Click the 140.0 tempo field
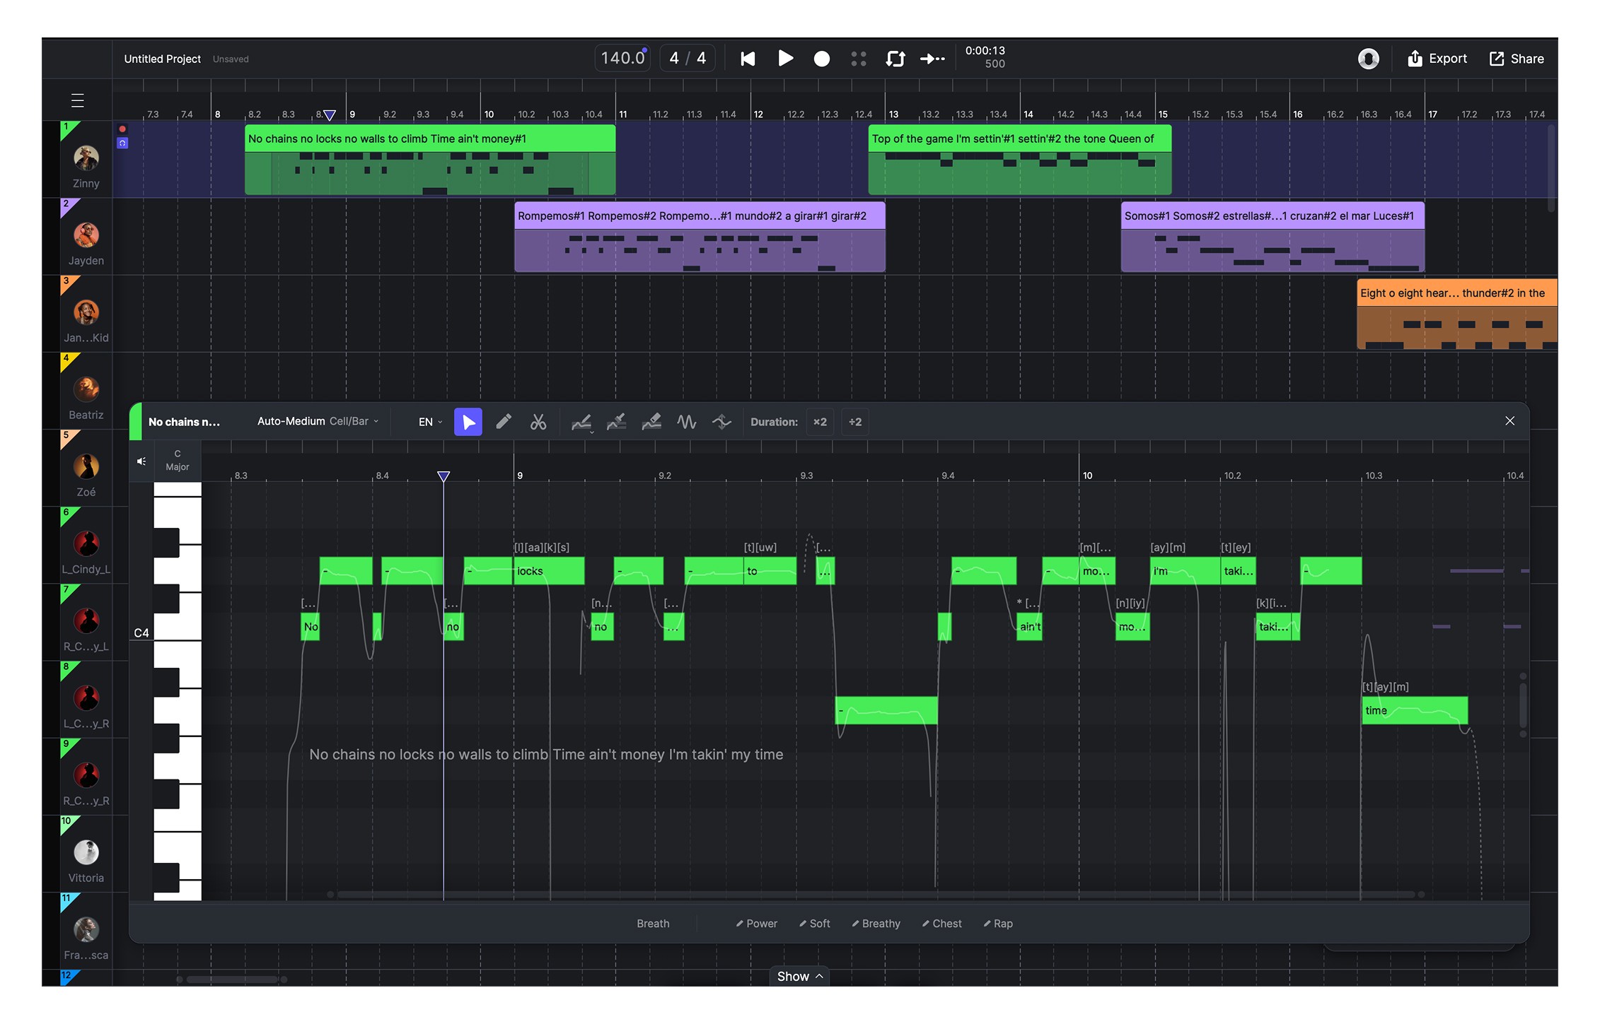 [622, 58]
